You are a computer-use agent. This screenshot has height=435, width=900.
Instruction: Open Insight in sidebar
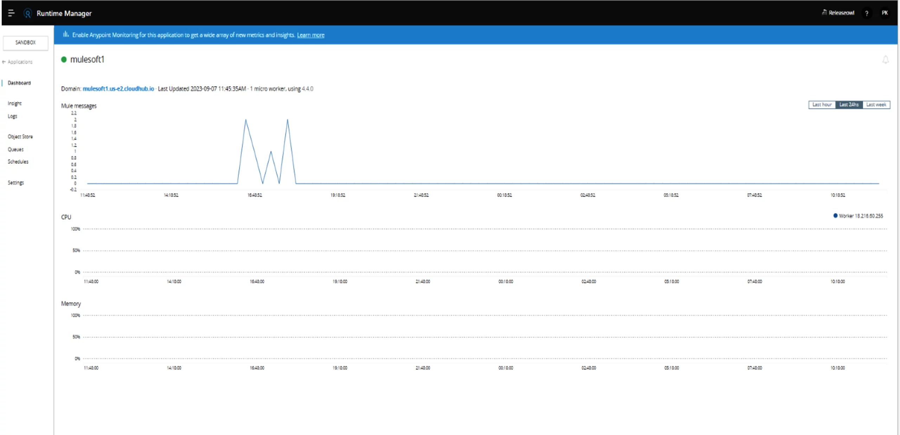15,104
